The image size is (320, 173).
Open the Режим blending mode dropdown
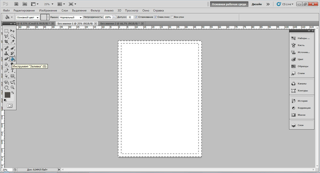71,17
